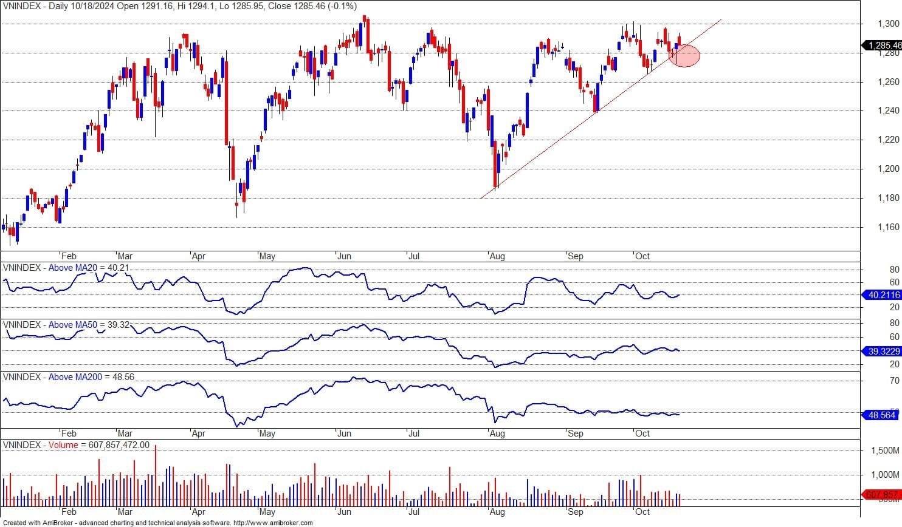
Task: Click the 40.2116 value tag
Action: (882, 295)
